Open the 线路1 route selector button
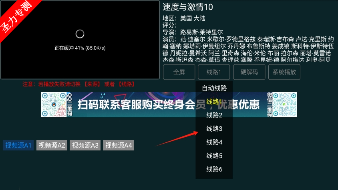The image size is (338, 190). tap(214, 72)
